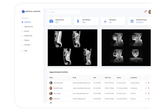Click the Appointments medical bag icon
The image size is (151, 112).
(x=51, y=21)
